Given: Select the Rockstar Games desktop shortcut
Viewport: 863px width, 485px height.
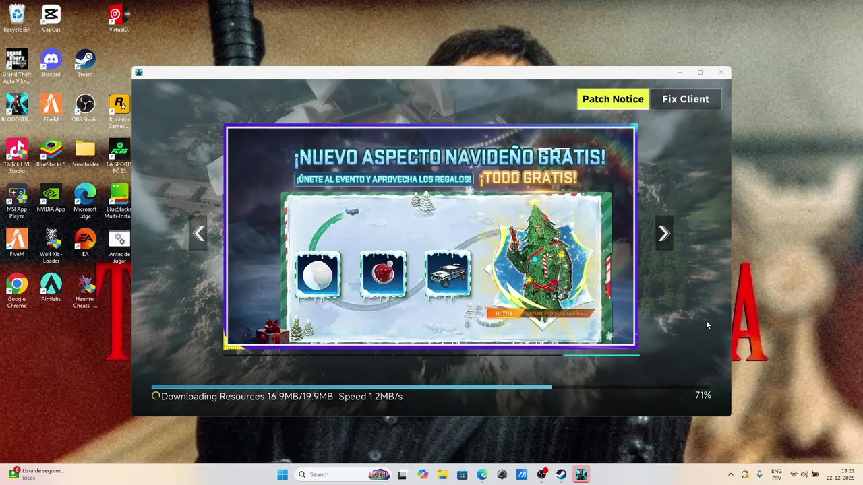Looking at the screenshot, I should tap(119, 111).
